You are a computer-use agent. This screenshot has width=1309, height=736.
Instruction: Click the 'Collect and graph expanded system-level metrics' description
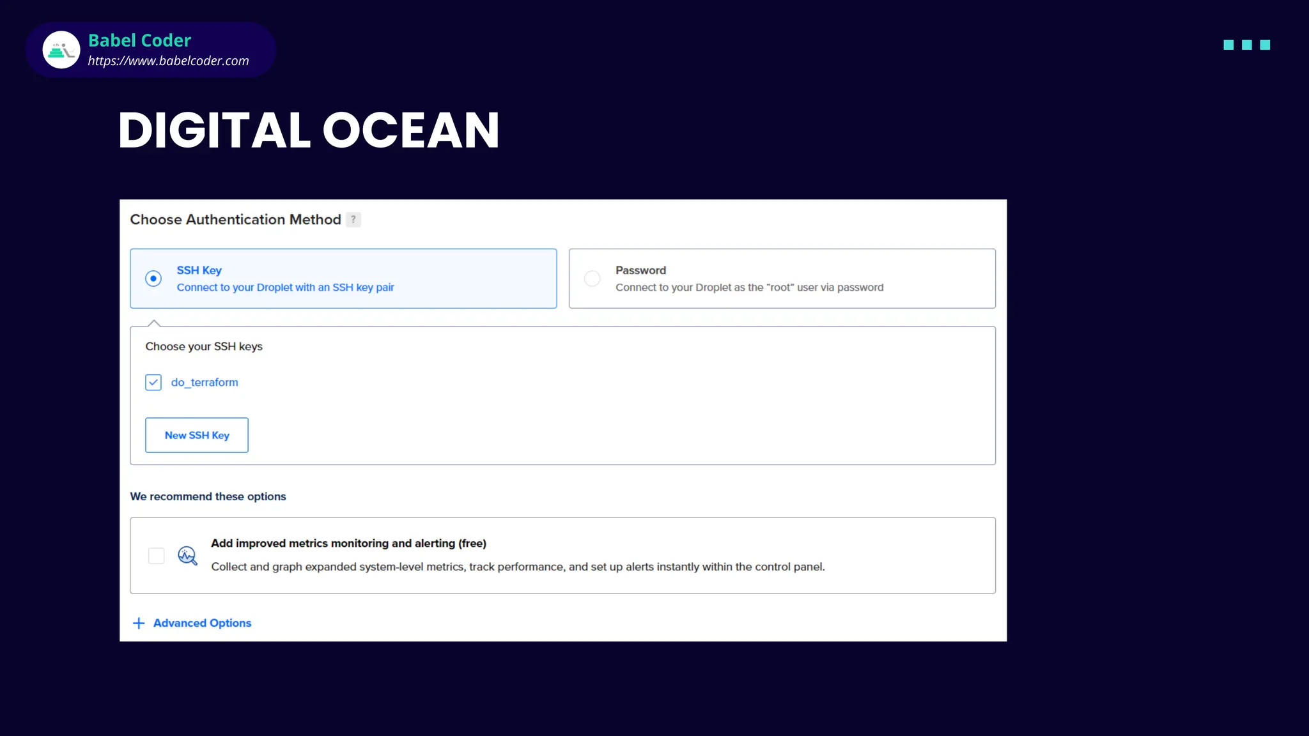click(x=518, y=567)
